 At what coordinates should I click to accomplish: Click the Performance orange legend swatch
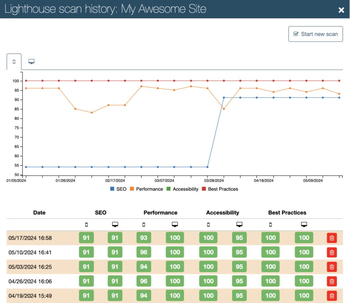tap(132, 189)
